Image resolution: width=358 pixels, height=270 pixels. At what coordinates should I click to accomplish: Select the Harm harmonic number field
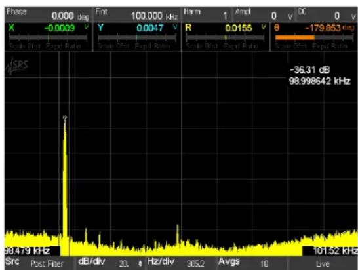(x=207, y=15)
